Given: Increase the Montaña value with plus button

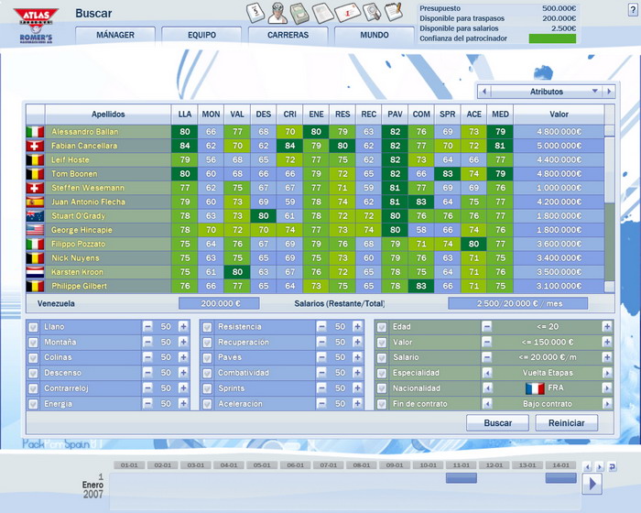Looking at the screenshot, I should pos(183,343).
